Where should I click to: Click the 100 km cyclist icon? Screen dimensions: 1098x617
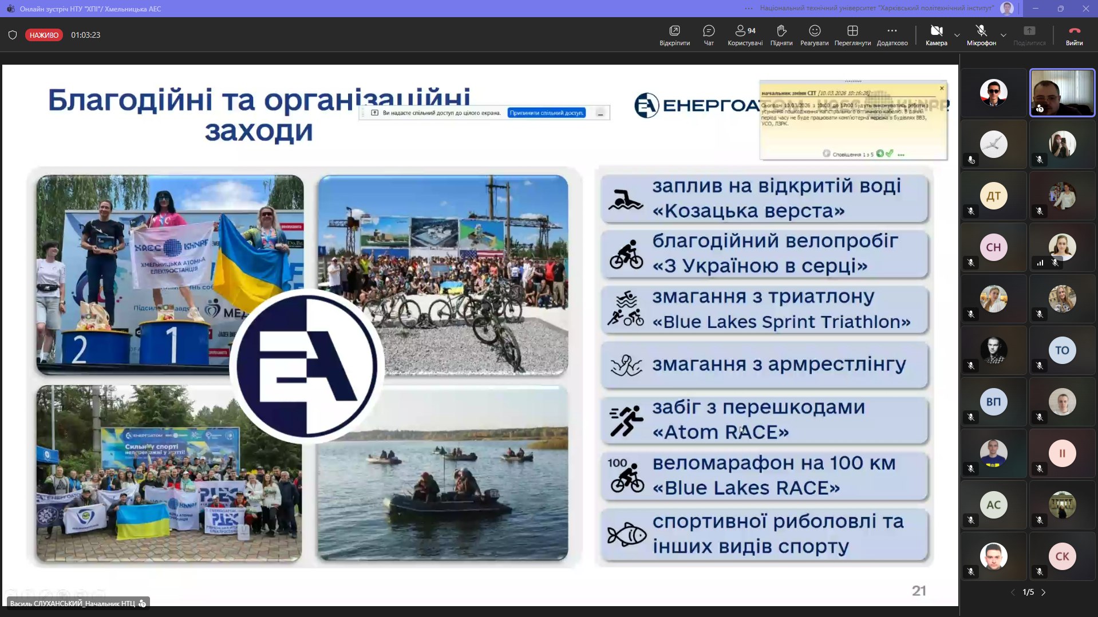pyautogui.click(x=626, y=475)
